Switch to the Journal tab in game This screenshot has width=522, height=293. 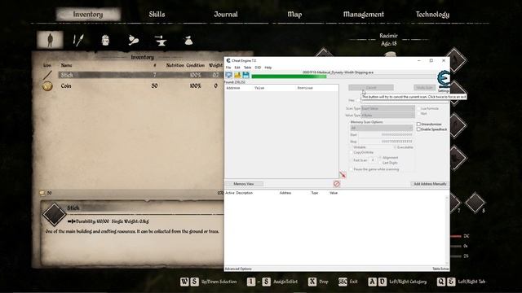pos(226,15)
